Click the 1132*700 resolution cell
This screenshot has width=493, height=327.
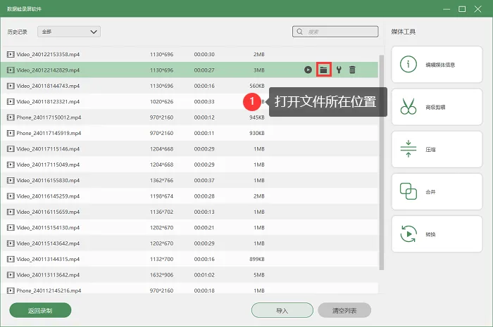point(161,259)
